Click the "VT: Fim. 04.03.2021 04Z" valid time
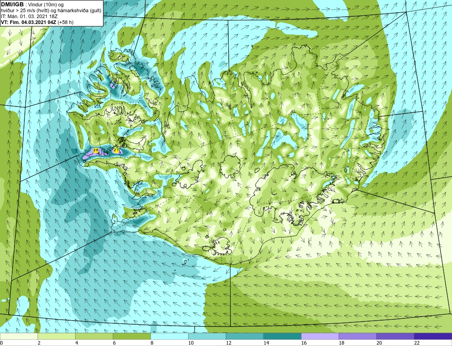This screenshot has height=346, width=452. point(29,22)
